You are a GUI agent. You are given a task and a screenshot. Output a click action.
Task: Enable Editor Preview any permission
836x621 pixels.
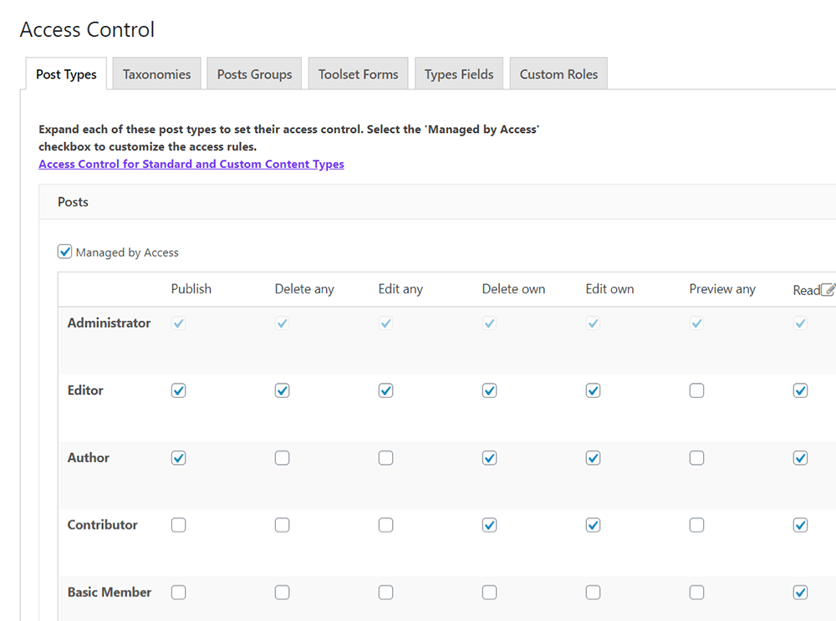697,390
